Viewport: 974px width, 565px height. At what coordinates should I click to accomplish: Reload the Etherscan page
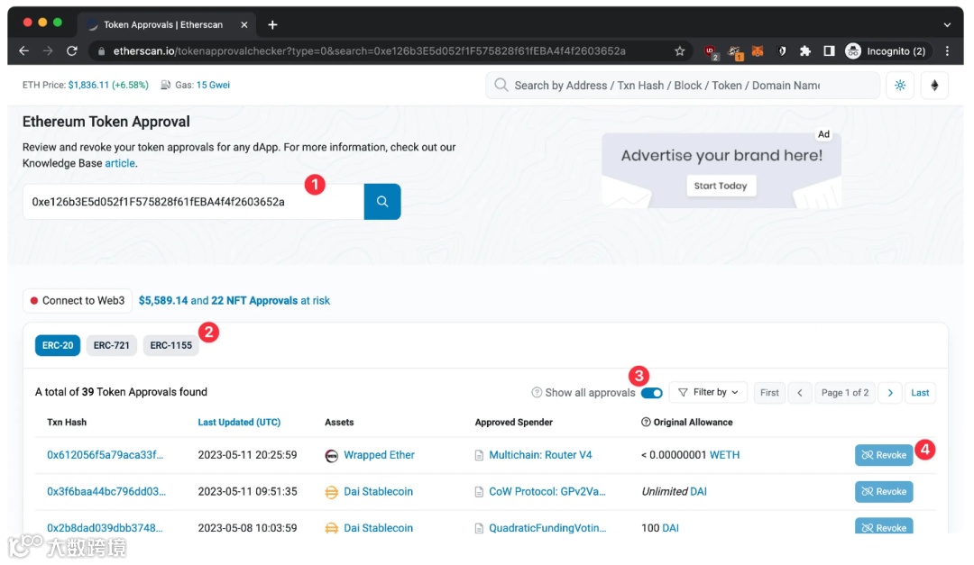72,50
